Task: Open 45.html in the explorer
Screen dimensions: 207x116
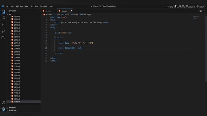Action: 17,96
